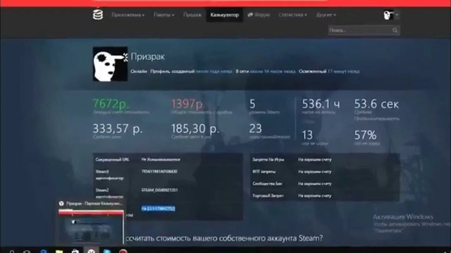The width and height of the screenshot is (451, 253).
Task: Click the Steam level number 5
Action: pos(253,104)
